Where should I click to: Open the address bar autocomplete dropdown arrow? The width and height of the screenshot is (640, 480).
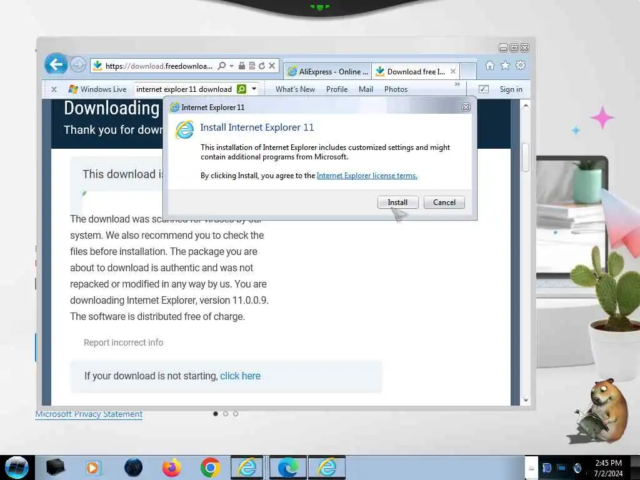click(231, 66)
